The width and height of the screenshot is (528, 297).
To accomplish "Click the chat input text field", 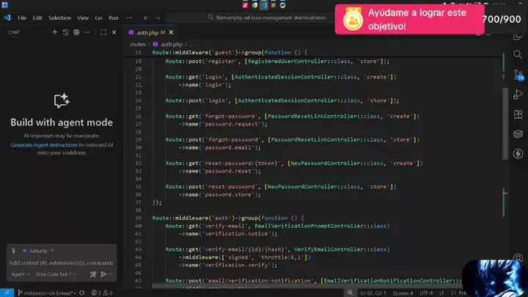I will coord(61,263).
